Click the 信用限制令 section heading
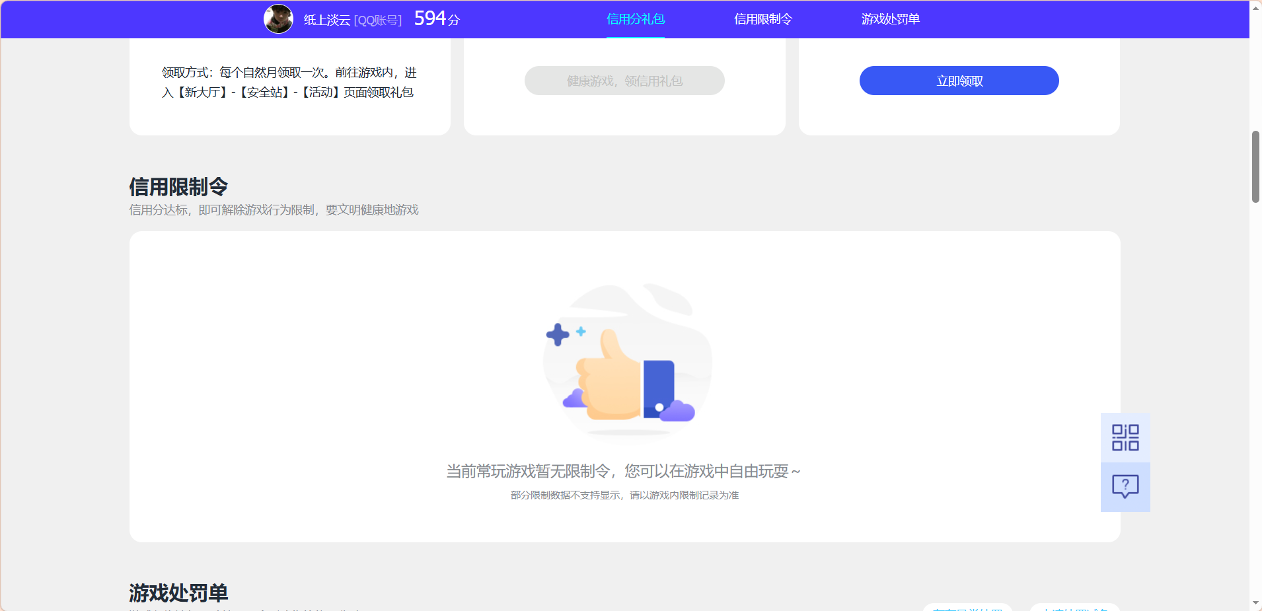The width and height of the screenshot is (1262, 611). 178,187
